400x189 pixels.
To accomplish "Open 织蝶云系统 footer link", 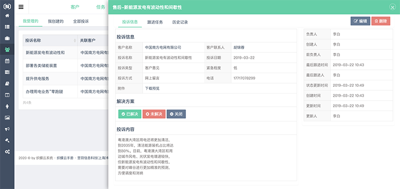I will [44, 158].
